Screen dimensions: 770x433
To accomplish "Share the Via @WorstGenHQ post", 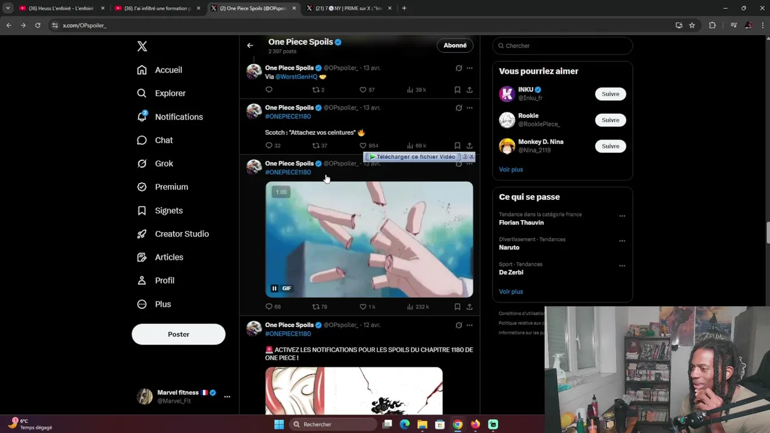I will coord(470,90).
